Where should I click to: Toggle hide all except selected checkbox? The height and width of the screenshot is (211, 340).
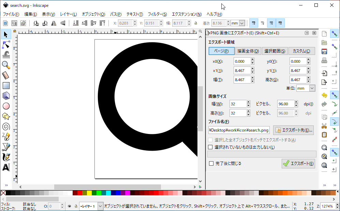210,147
